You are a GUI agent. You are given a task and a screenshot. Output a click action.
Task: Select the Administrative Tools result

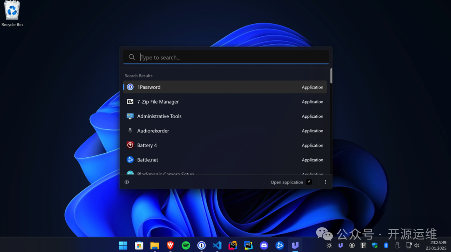[159, 116]
